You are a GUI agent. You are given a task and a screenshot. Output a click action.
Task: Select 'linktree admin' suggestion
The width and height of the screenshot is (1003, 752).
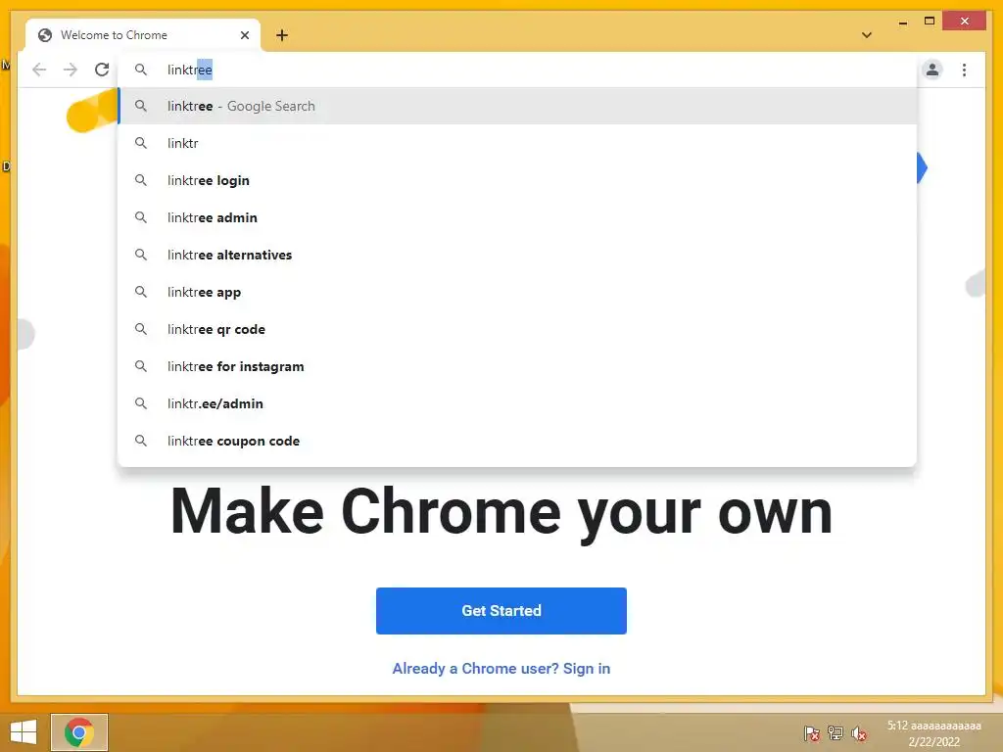click(517, 217)
